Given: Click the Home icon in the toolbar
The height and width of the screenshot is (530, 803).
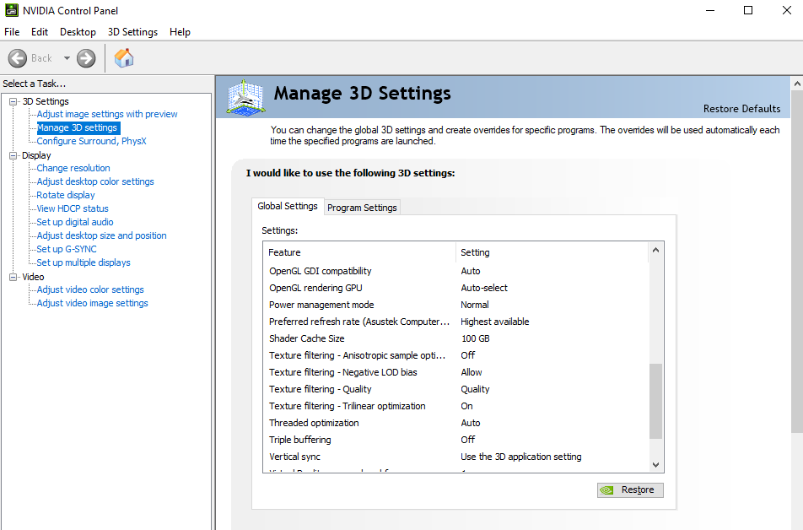Looking at the screenshot, I should pyautogui.click(x=123, y=58).
